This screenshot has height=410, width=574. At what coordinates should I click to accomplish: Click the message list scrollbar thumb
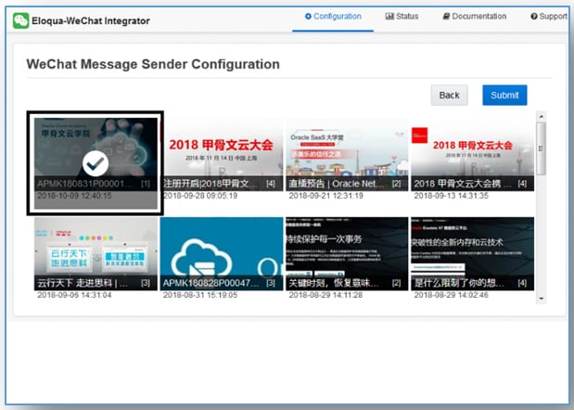click(x=541, y=148)
